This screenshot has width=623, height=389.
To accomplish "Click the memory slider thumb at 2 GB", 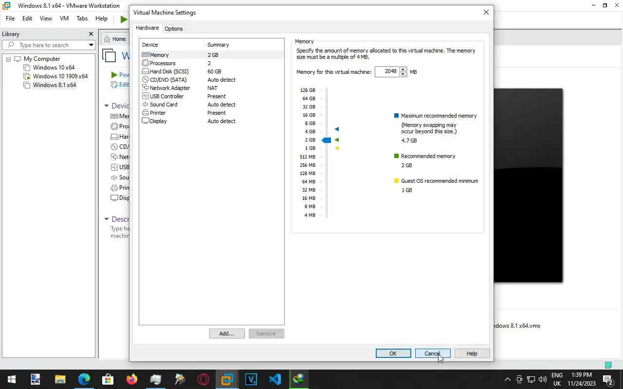I will 327,140.
